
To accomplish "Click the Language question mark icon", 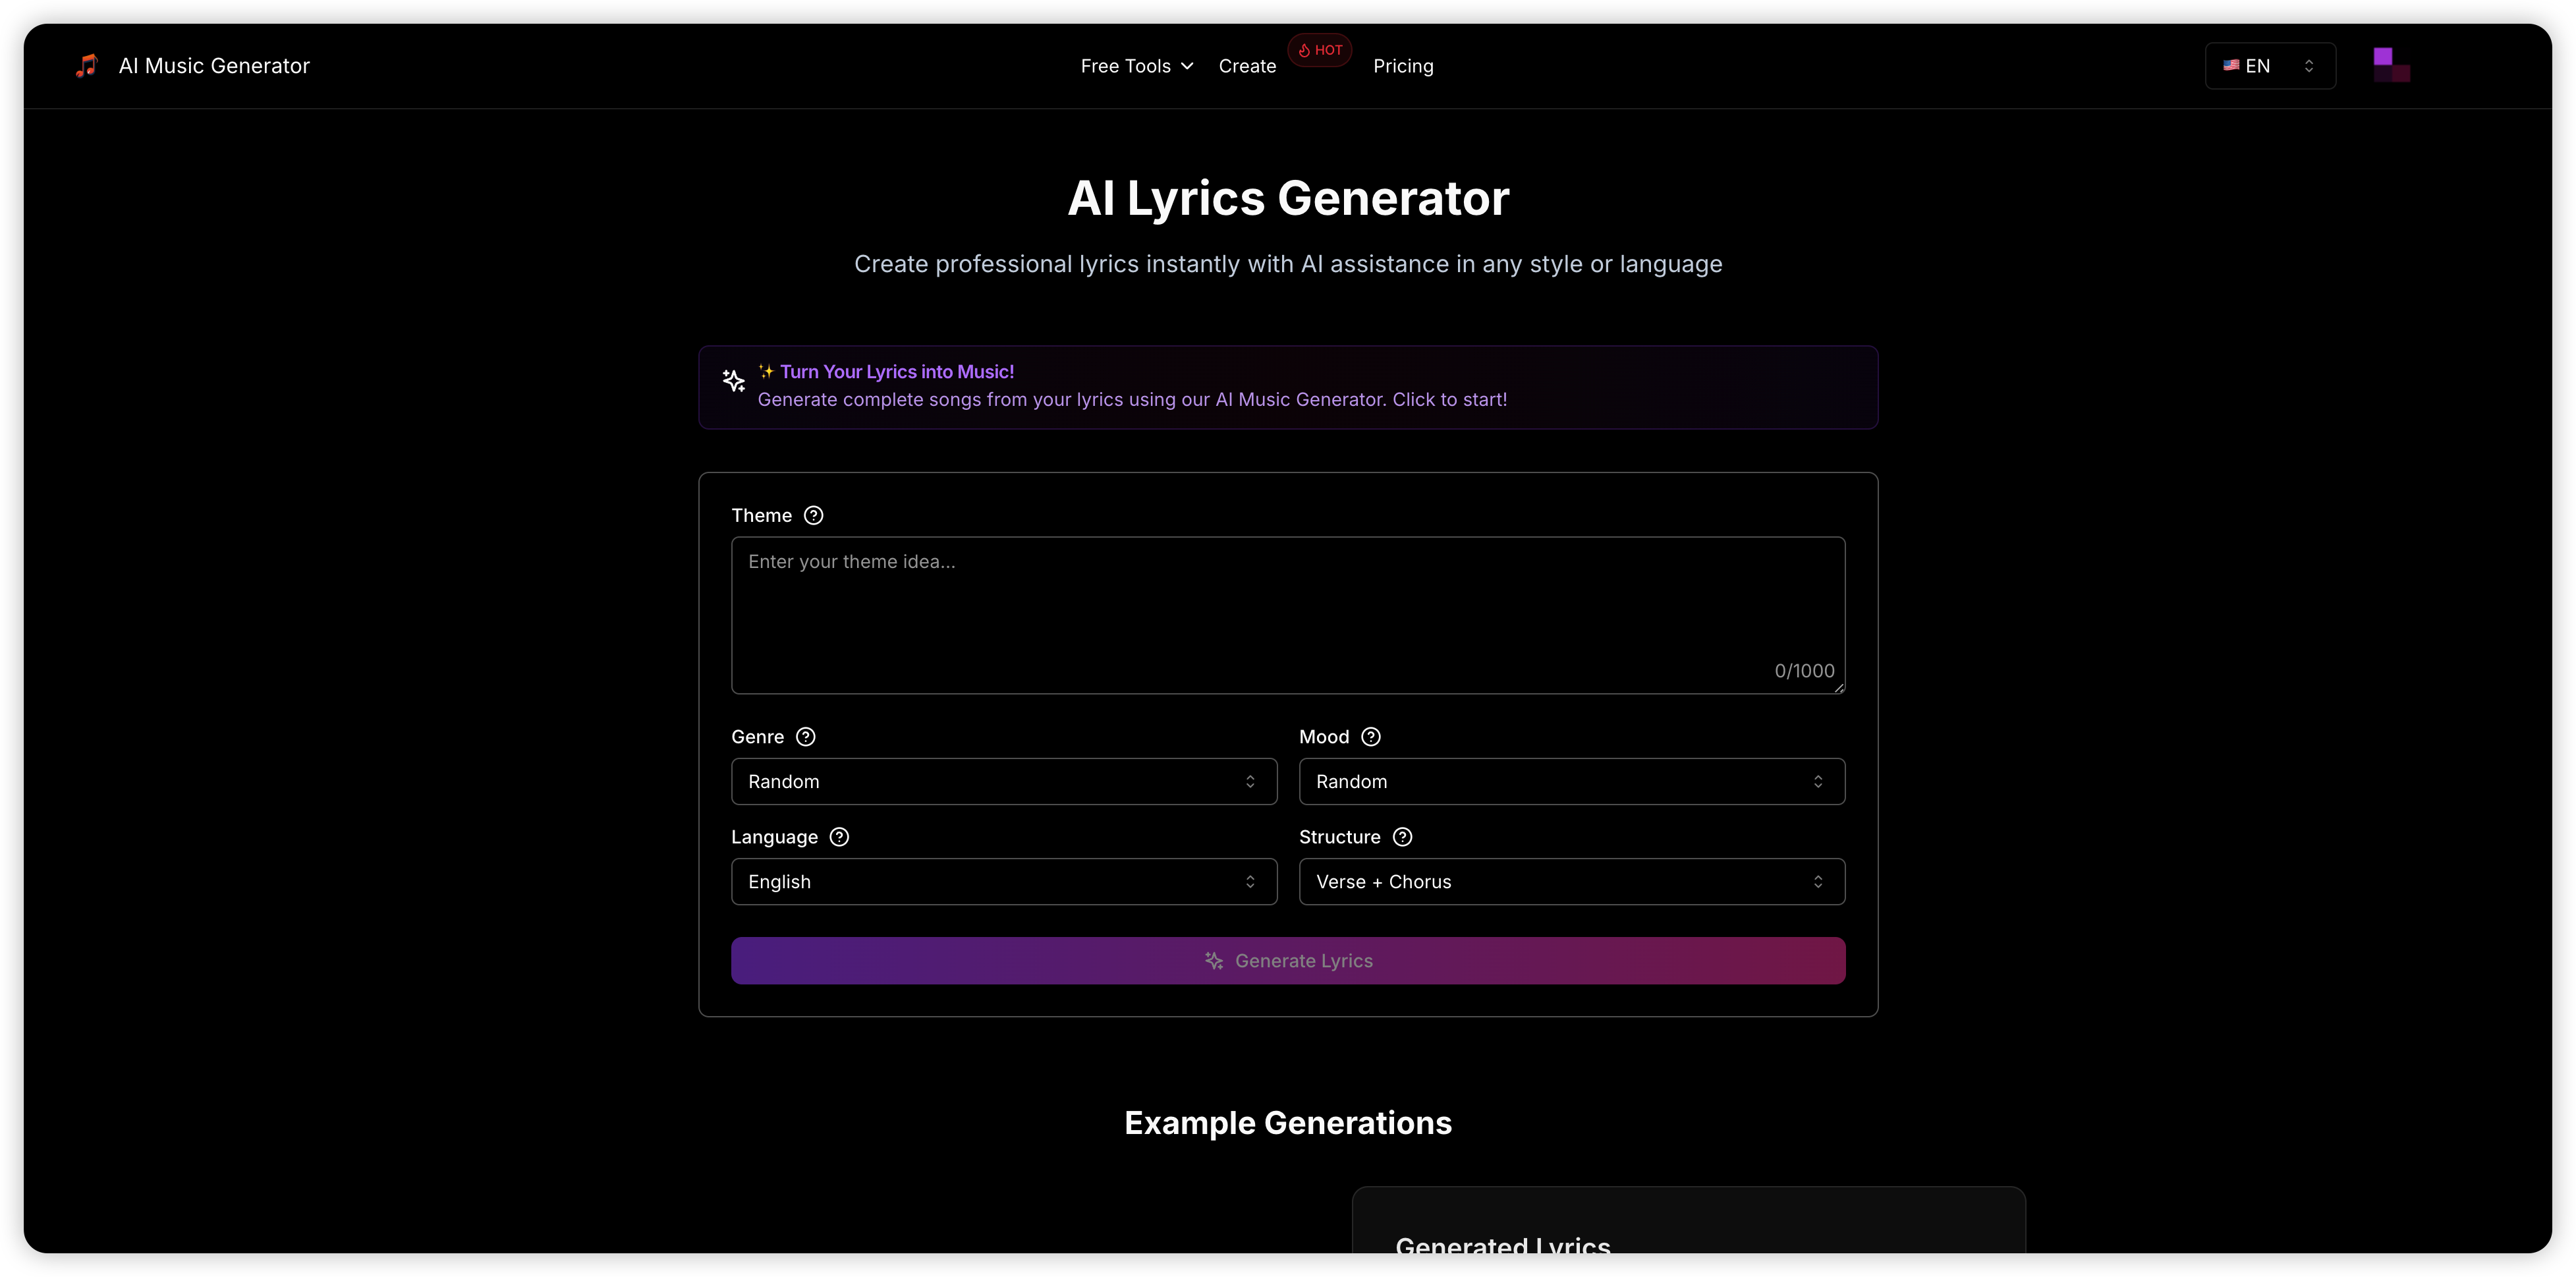I will tap(839, 837).
